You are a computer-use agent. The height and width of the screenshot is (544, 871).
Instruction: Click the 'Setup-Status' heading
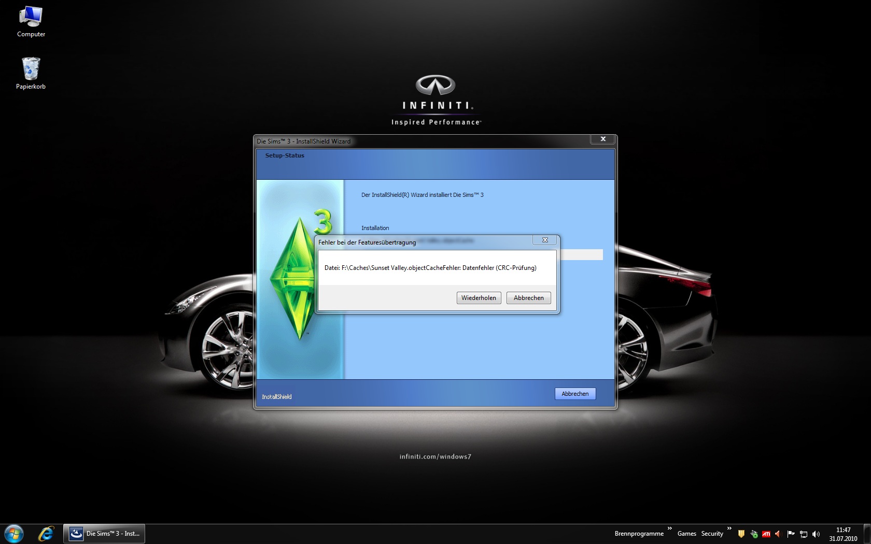tap(285, 155)
